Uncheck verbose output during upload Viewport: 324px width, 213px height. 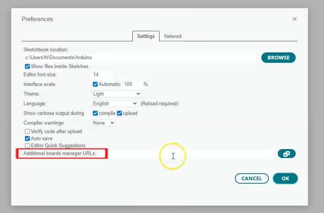click(119, 113)
